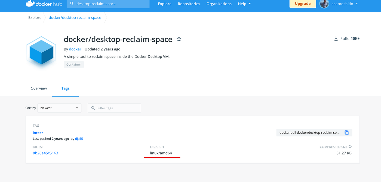Viewport: 381px width, 182px height.
Task: Click the Docker Hub whale logo
Action: 44,4
